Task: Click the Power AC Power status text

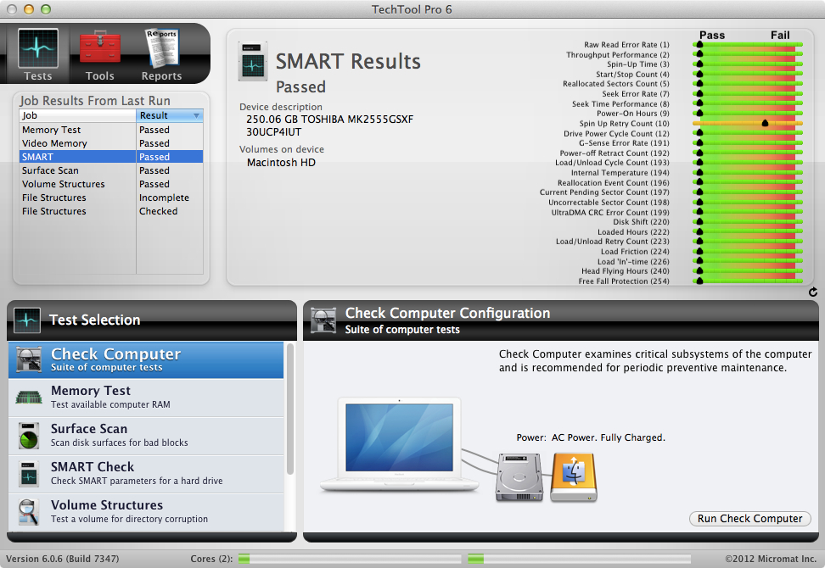Action: pyautogui.click(x=591, y=437)
